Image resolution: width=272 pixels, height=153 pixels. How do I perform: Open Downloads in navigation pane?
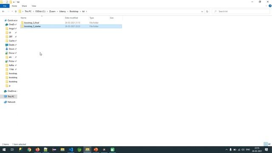[x=11, y=49]
